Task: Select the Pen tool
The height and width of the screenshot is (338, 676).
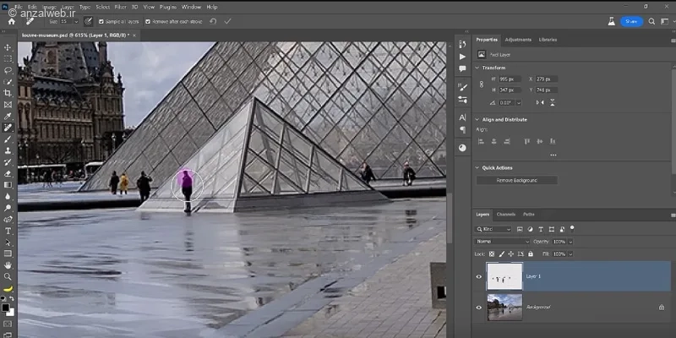Action: pyautogui.click(x=8, y=220)
